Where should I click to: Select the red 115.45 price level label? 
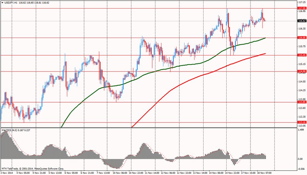click(302, 55)
